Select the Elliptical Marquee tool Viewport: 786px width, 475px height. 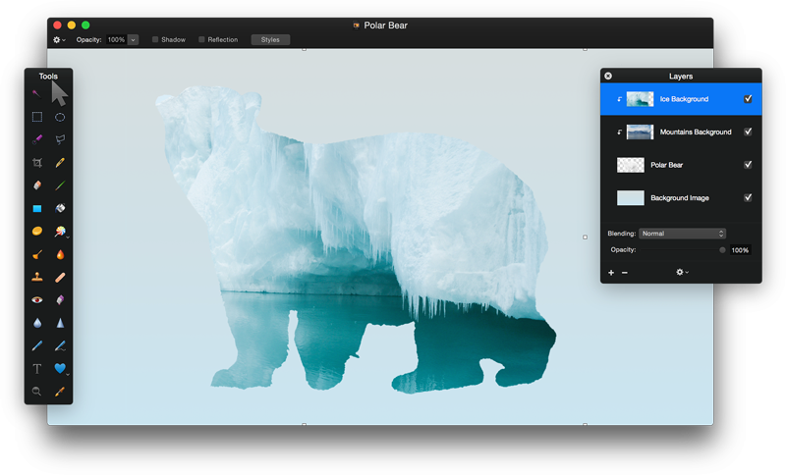(x=60, y=117)
